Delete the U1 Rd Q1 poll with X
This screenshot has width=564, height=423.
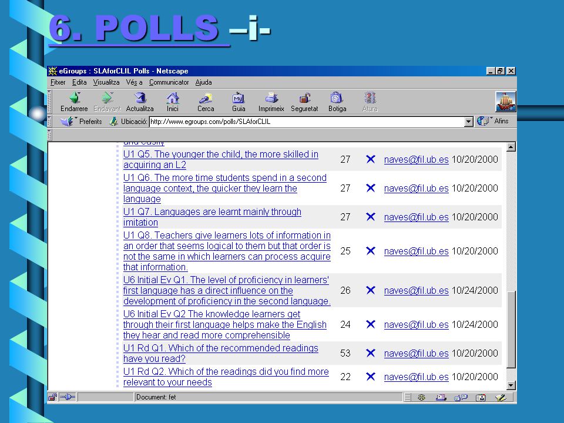click(x=371, y=353)
